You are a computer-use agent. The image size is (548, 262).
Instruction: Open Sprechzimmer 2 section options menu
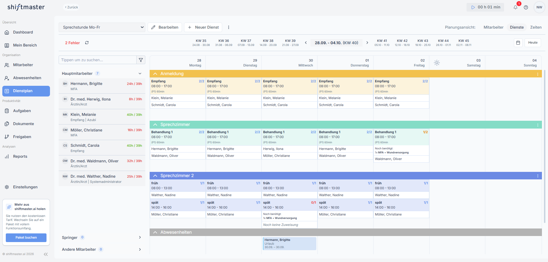point(538,176)
